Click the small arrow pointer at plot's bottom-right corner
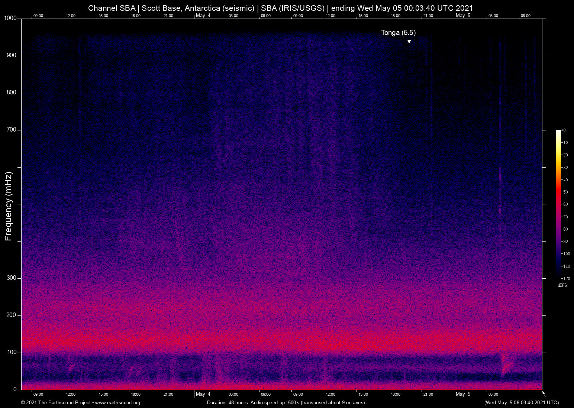 tap(544, 394)
